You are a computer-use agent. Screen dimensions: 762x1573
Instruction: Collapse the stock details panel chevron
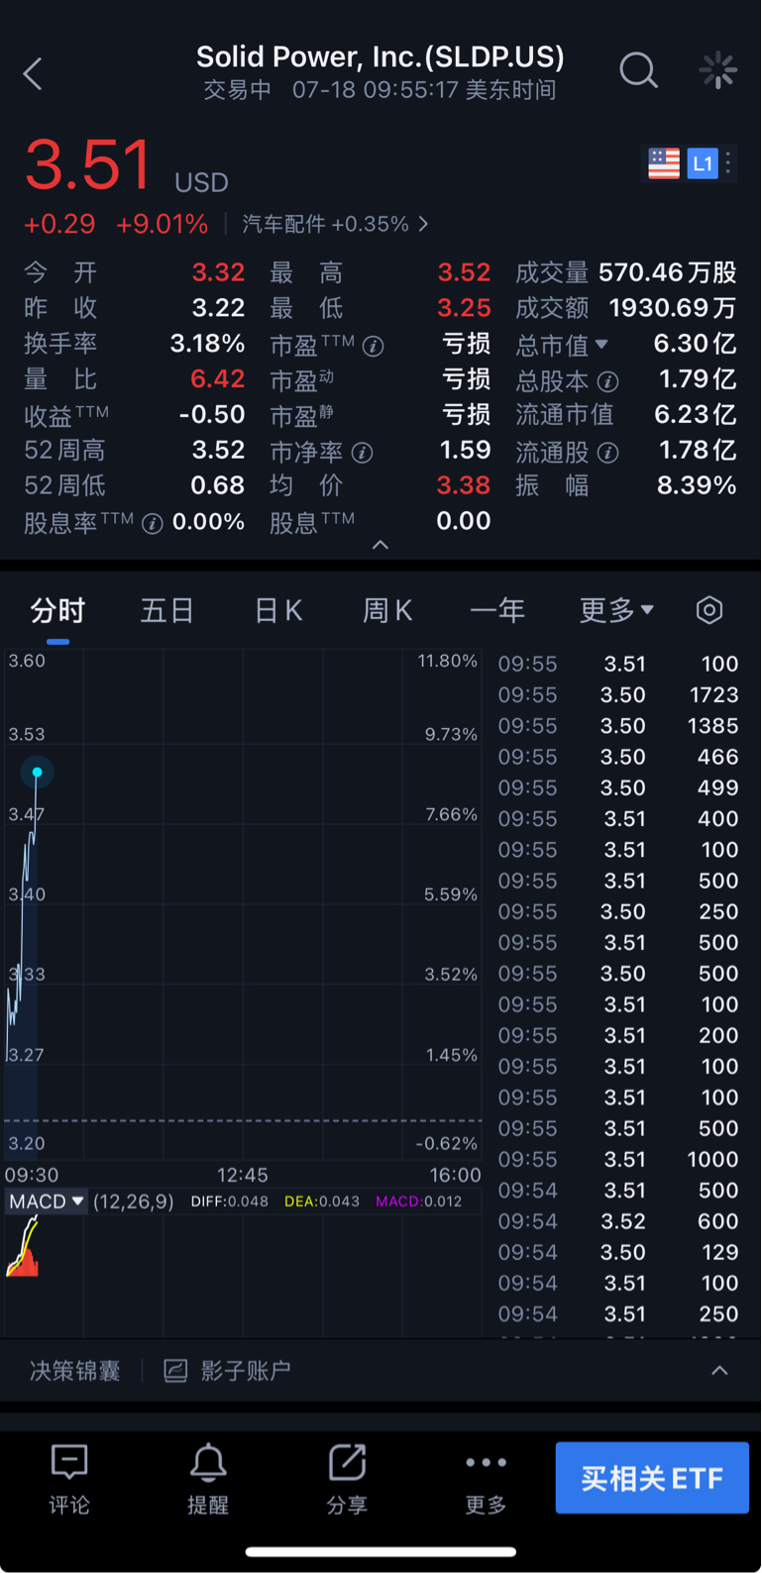click(381, 545)
